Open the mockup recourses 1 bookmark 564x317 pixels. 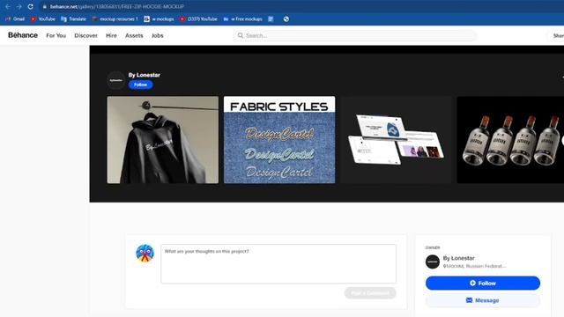[x=115, y=19]
